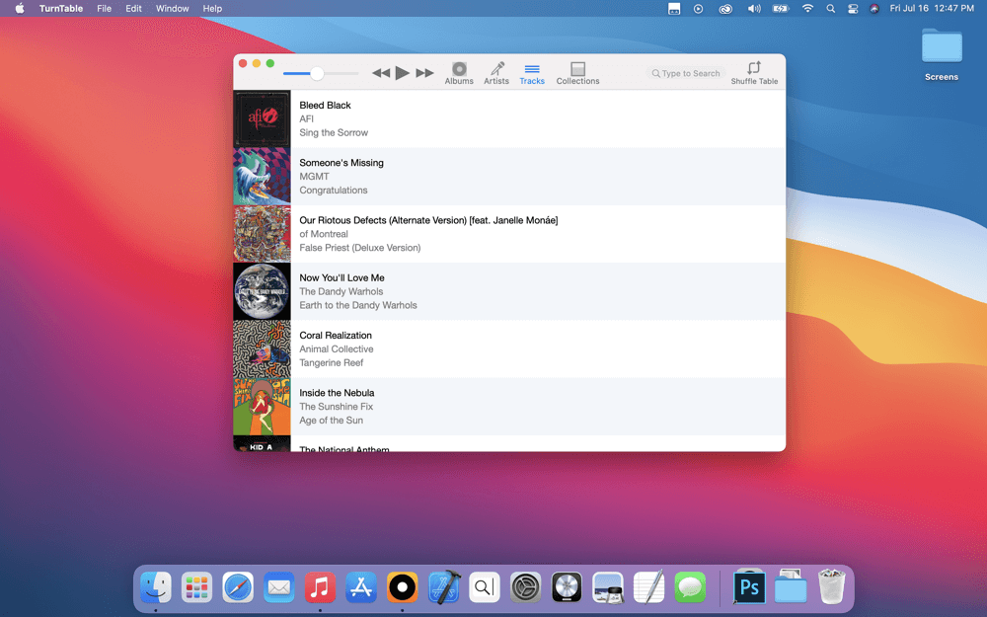
Task: Launch Photoshop from the Dock
Action: tap(749, 586)
